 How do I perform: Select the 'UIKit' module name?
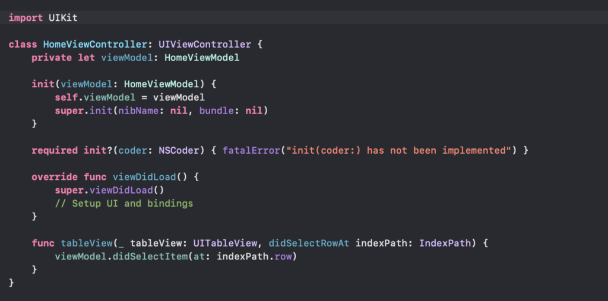(63, 18)
